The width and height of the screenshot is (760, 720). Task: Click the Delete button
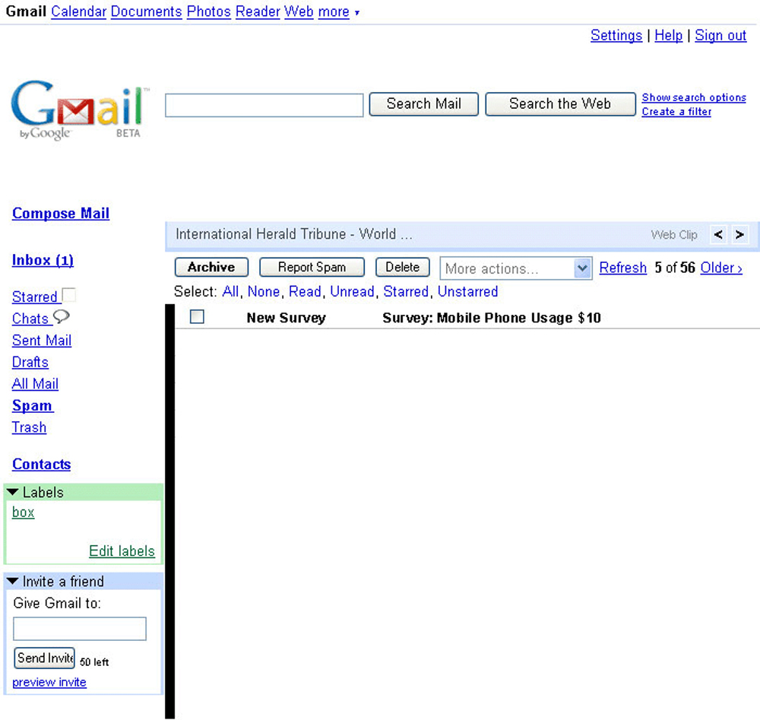402,267
